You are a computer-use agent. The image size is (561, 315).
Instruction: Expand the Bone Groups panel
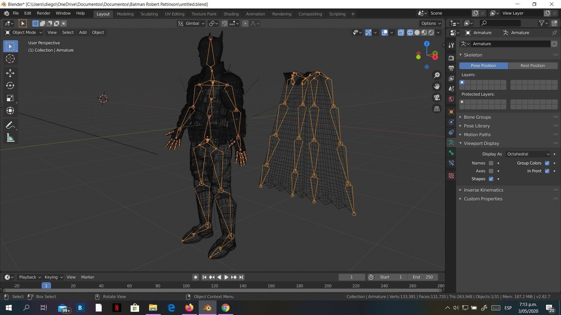coord(477,117)
